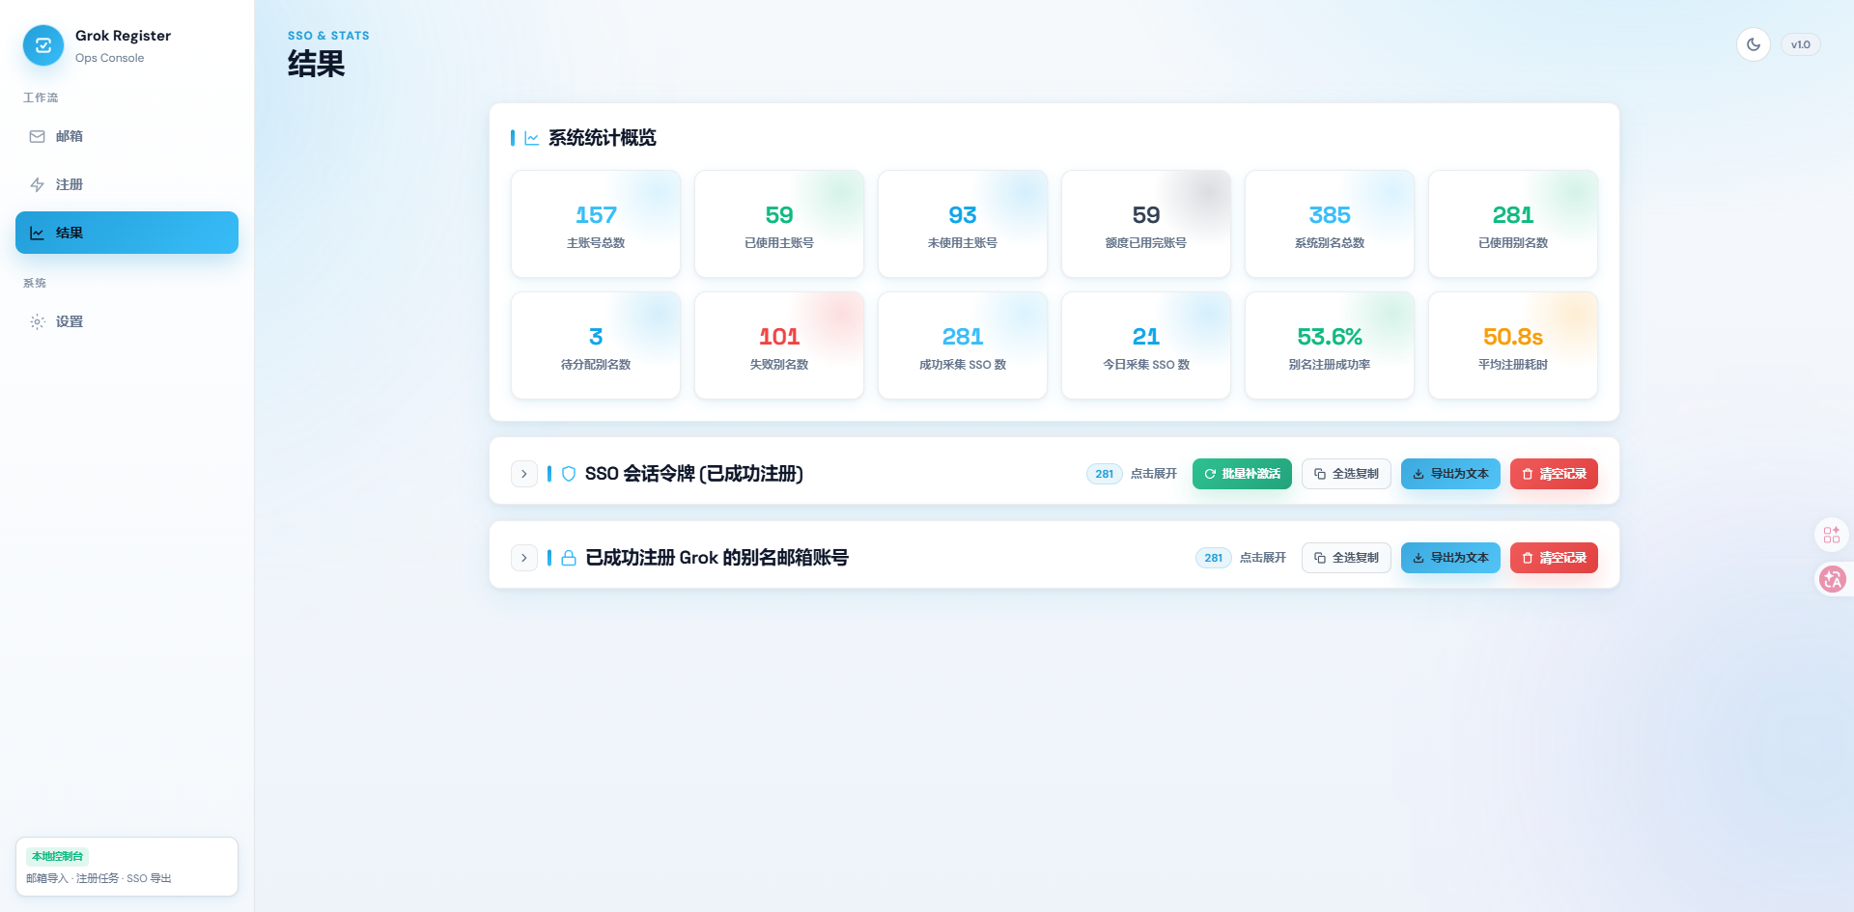
Task: Select the 结果 sidebar menu item
Action: coord(126,233)
